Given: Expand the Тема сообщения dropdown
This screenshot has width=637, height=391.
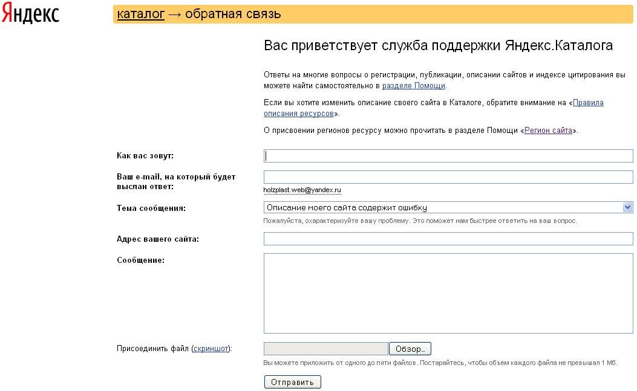Looking at the screenshot, I should pos(448,207).
